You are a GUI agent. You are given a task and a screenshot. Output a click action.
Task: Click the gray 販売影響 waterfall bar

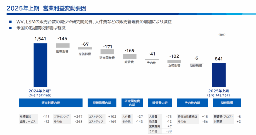(63, 45)
